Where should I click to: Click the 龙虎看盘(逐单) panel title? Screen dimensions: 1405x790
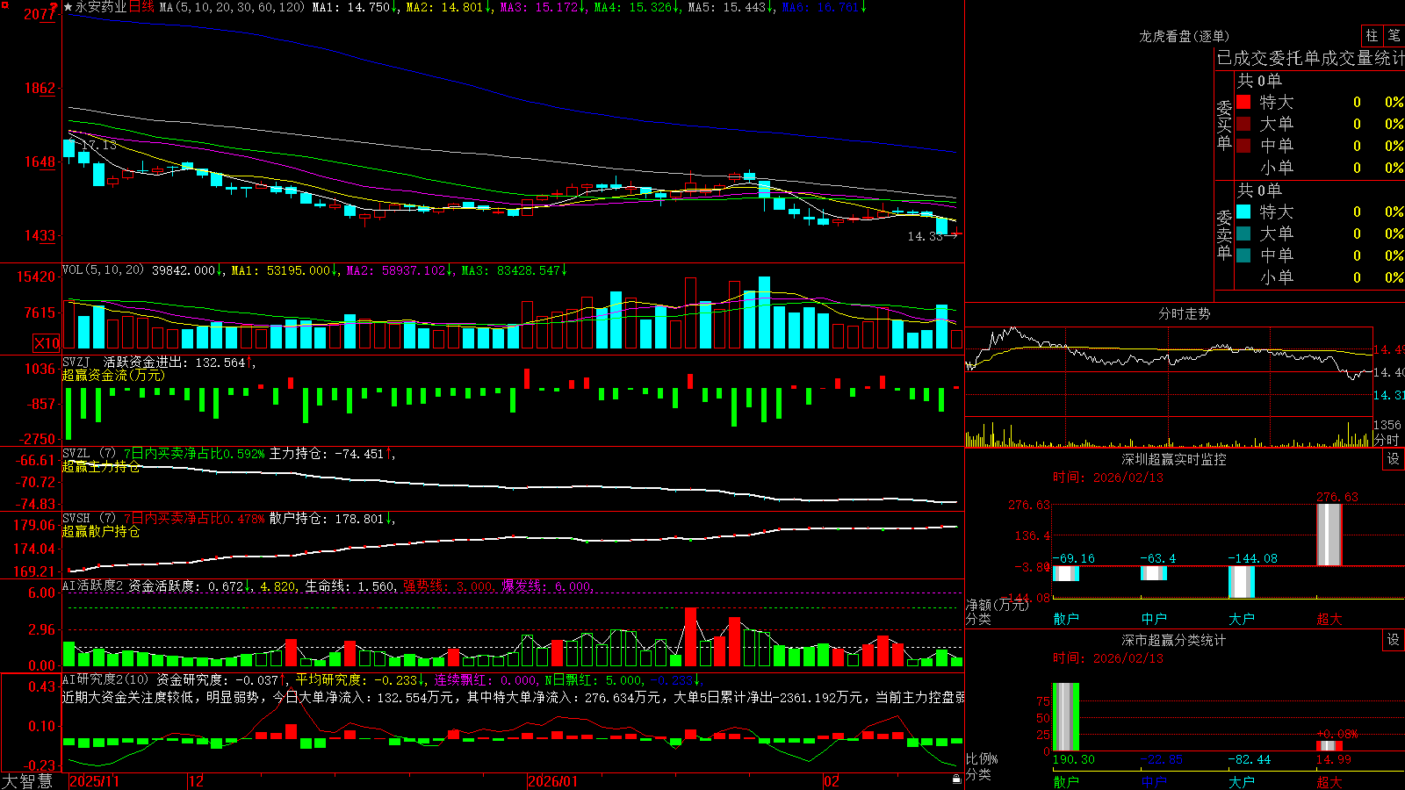[x=1184, y=36]
